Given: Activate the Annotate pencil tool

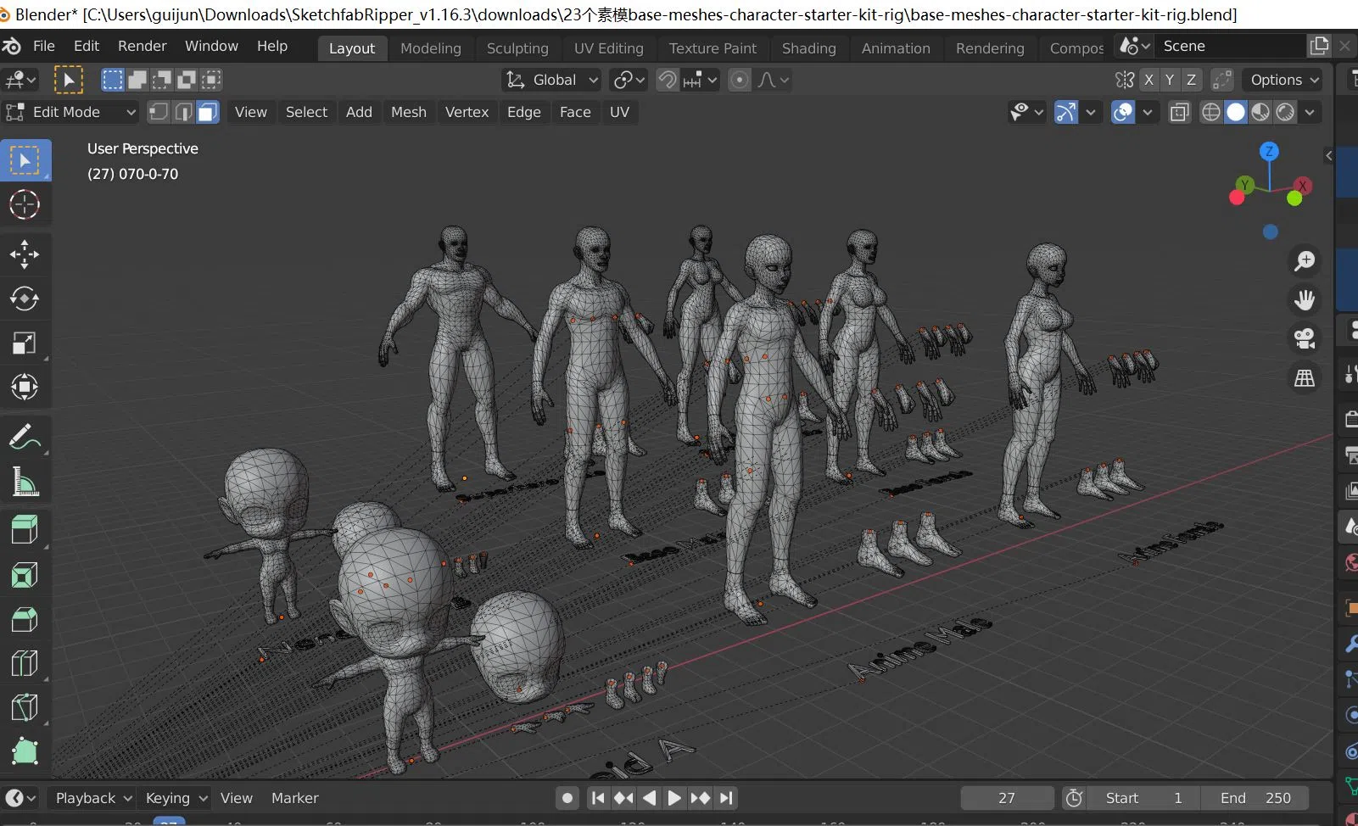Looking at the screenshot, I should click(x=25, y=438).
